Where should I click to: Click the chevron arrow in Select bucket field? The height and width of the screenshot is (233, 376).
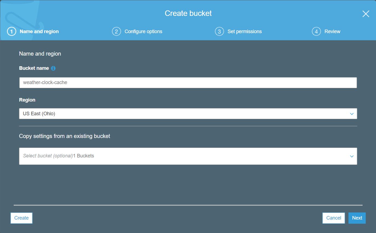coord(352,156)
